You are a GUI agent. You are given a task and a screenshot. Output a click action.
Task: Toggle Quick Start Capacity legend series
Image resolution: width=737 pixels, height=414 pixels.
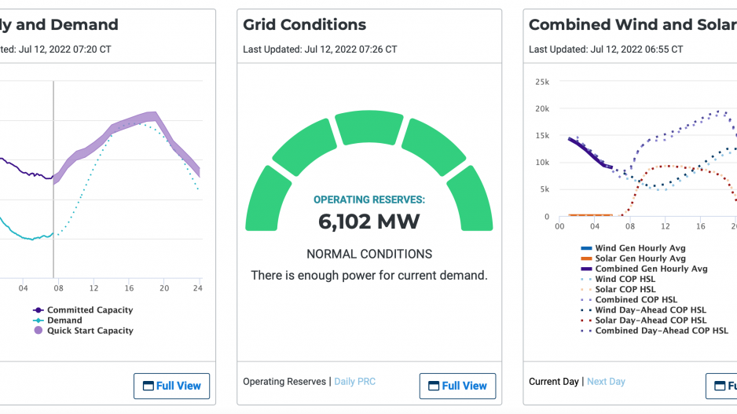[x=83, y=331]
